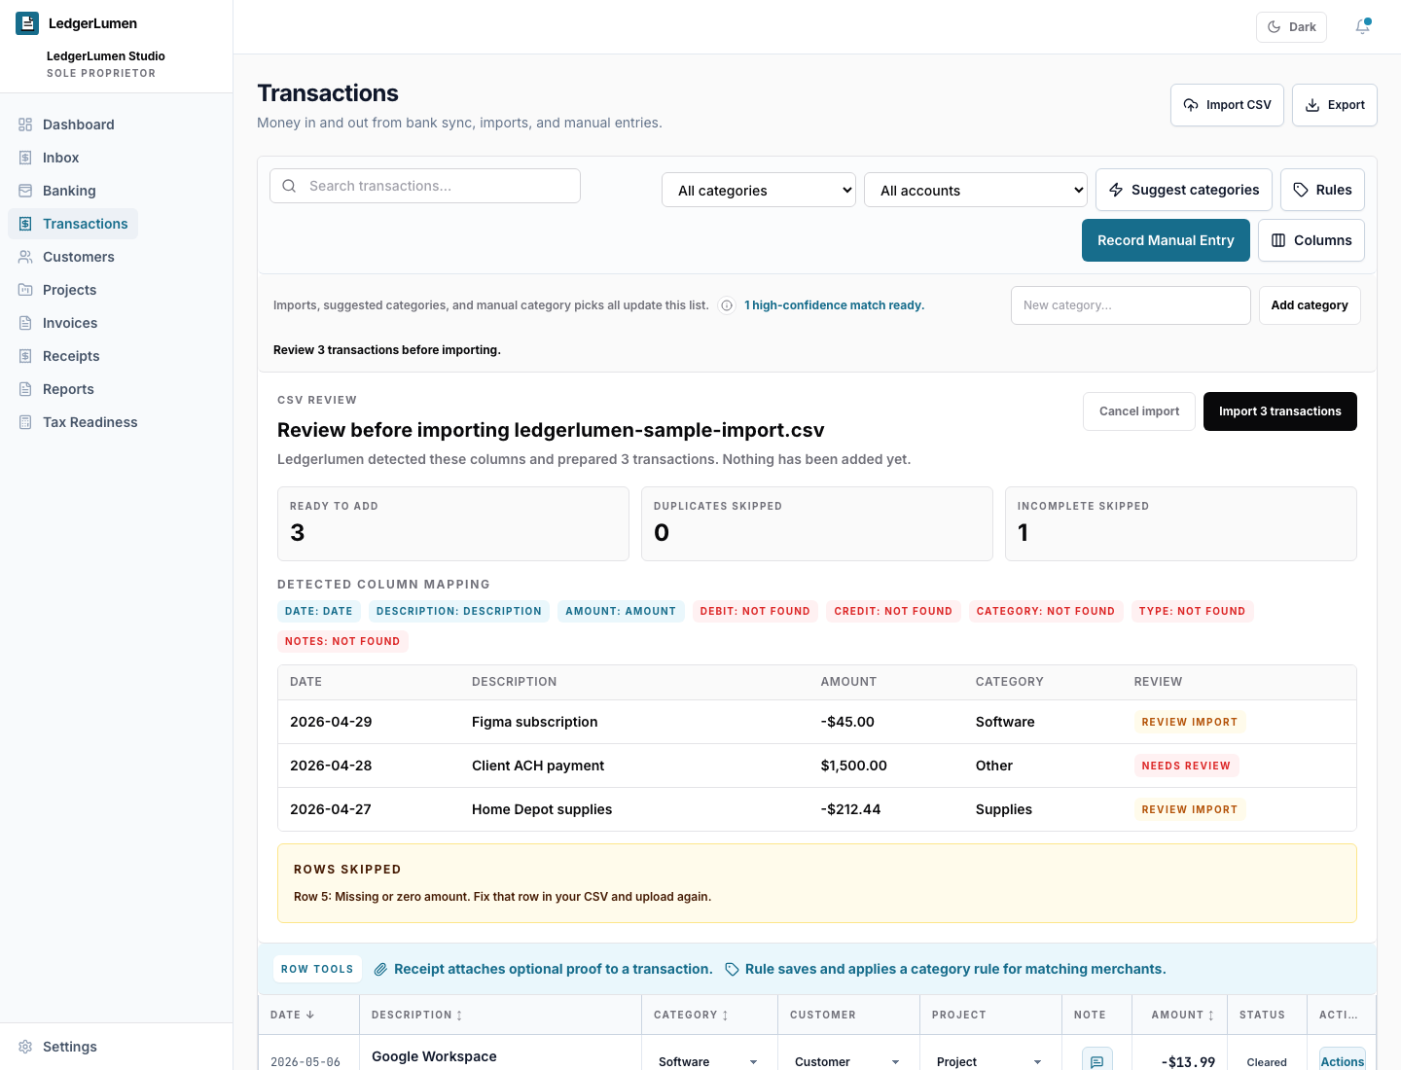Click the Export button
This screenshot has height=1070, width=1401.
click(x=1334, y=105)
